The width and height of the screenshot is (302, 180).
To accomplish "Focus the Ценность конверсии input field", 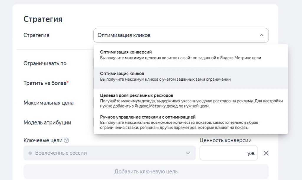I will pos(223,153).
